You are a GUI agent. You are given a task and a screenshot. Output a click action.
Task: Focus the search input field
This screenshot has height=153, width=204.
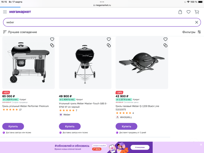99,22
